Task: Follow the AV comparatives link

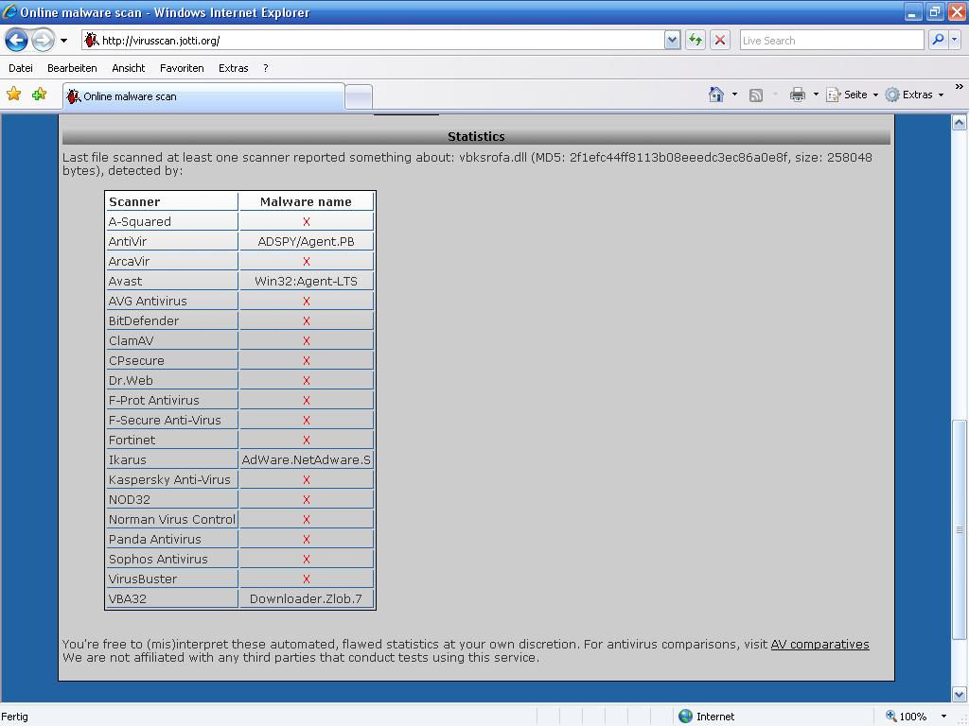Action: (819, 644)
